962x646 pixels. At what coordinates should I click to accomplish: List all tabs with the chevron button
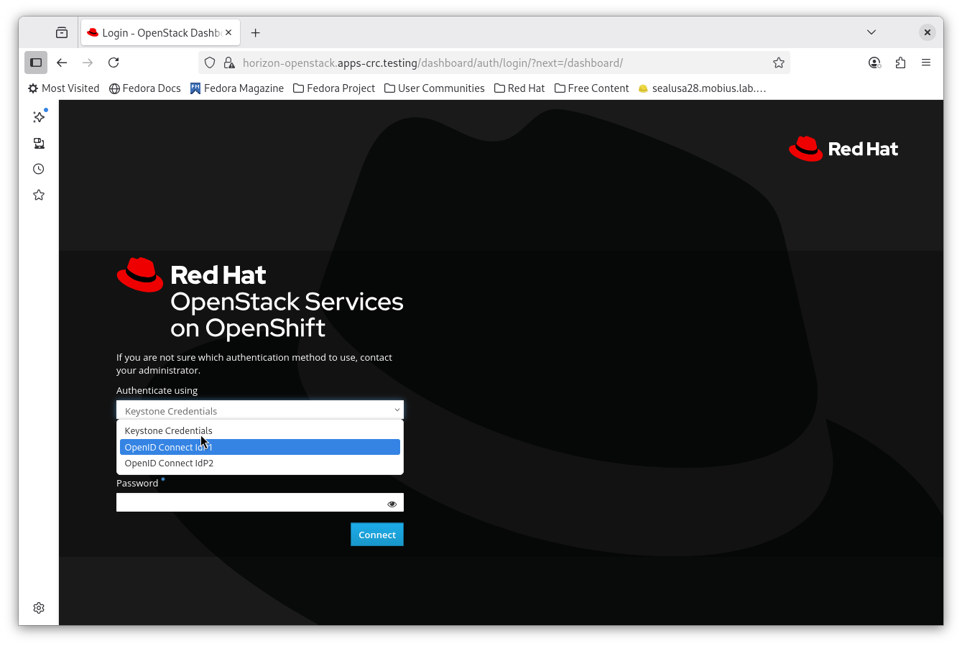click(x=871, y=32)
